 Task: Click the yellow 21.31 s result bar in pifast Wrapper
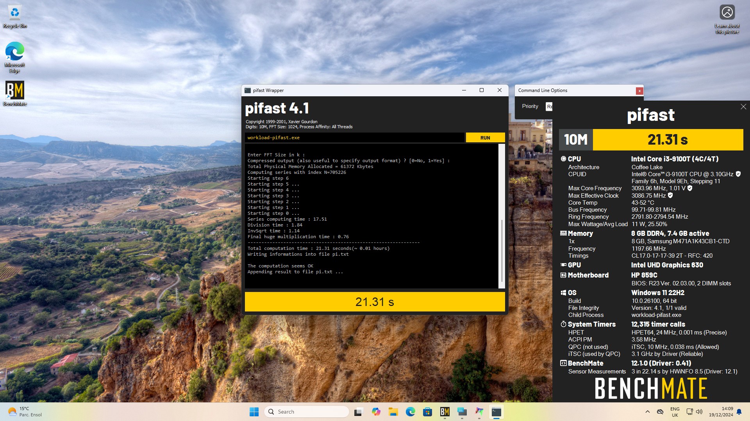click(375, 302)
